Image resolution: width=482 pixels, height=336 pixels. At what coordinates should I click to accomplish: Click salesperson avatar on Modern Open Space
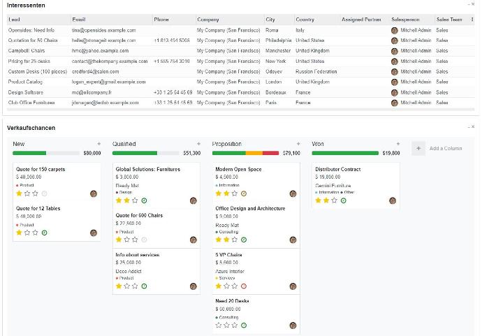click(x=293, y=193)
